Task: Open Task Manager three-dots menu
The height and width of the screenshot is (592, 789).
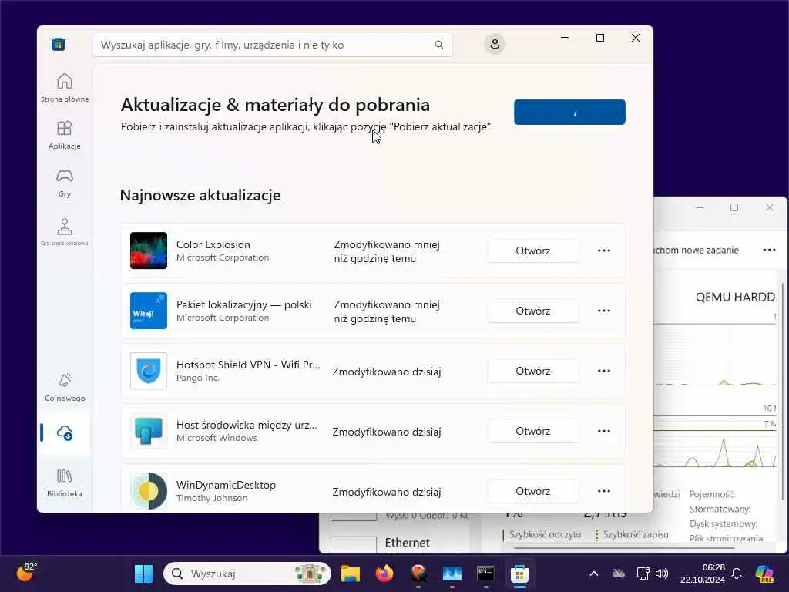Action: (769, 251)
